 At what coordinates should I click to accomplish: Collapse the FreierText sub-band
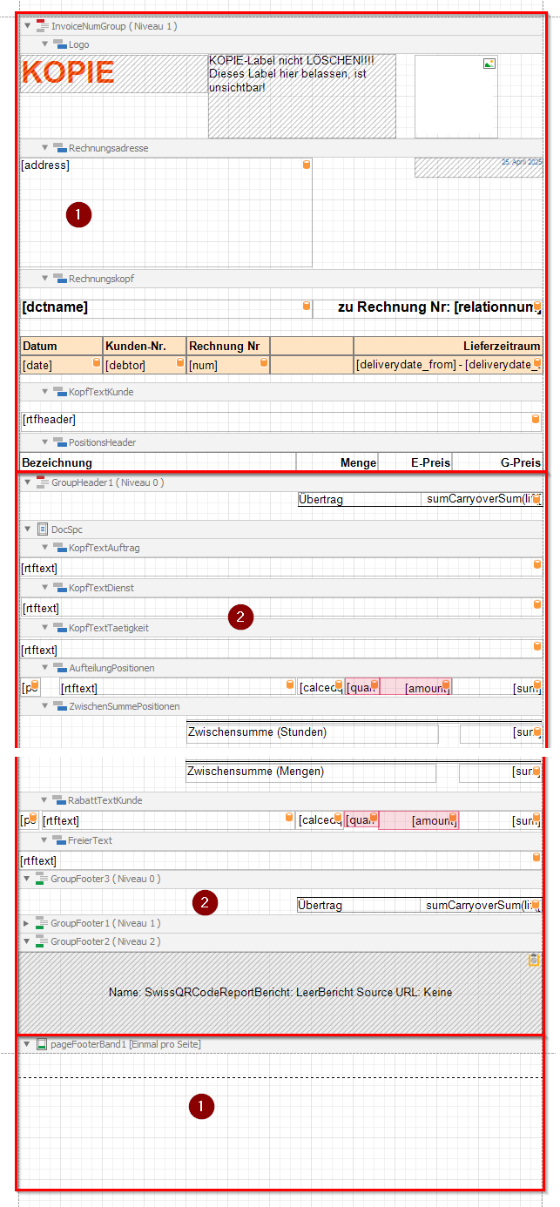coord(45,840)
